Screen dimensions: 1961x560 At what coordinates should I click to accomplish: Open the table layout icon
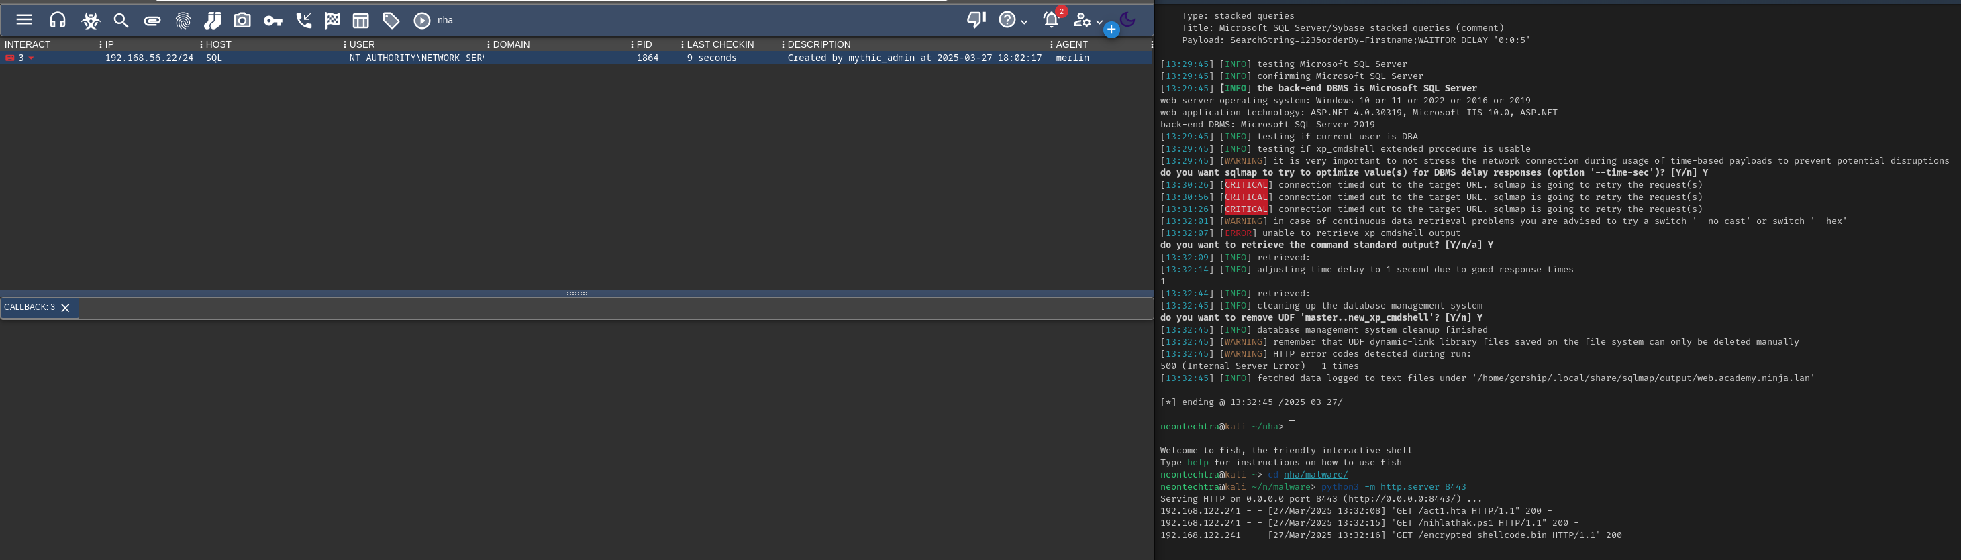pyautogui.click(x=361, y=21)
